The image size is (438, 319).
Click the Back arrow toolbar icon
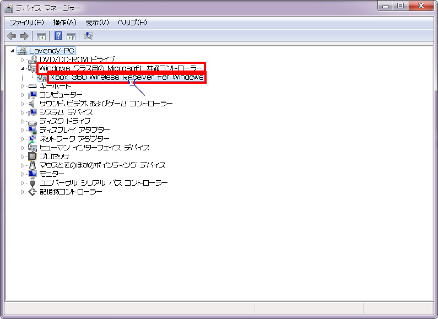pos(12,36)
